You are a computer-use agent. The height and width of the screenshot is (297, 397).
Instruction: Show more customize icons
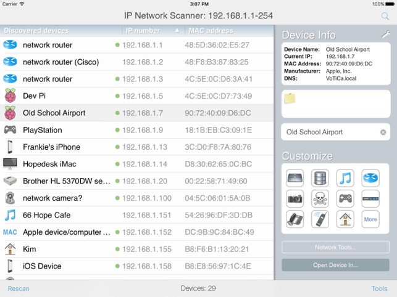tap(370, 219)
